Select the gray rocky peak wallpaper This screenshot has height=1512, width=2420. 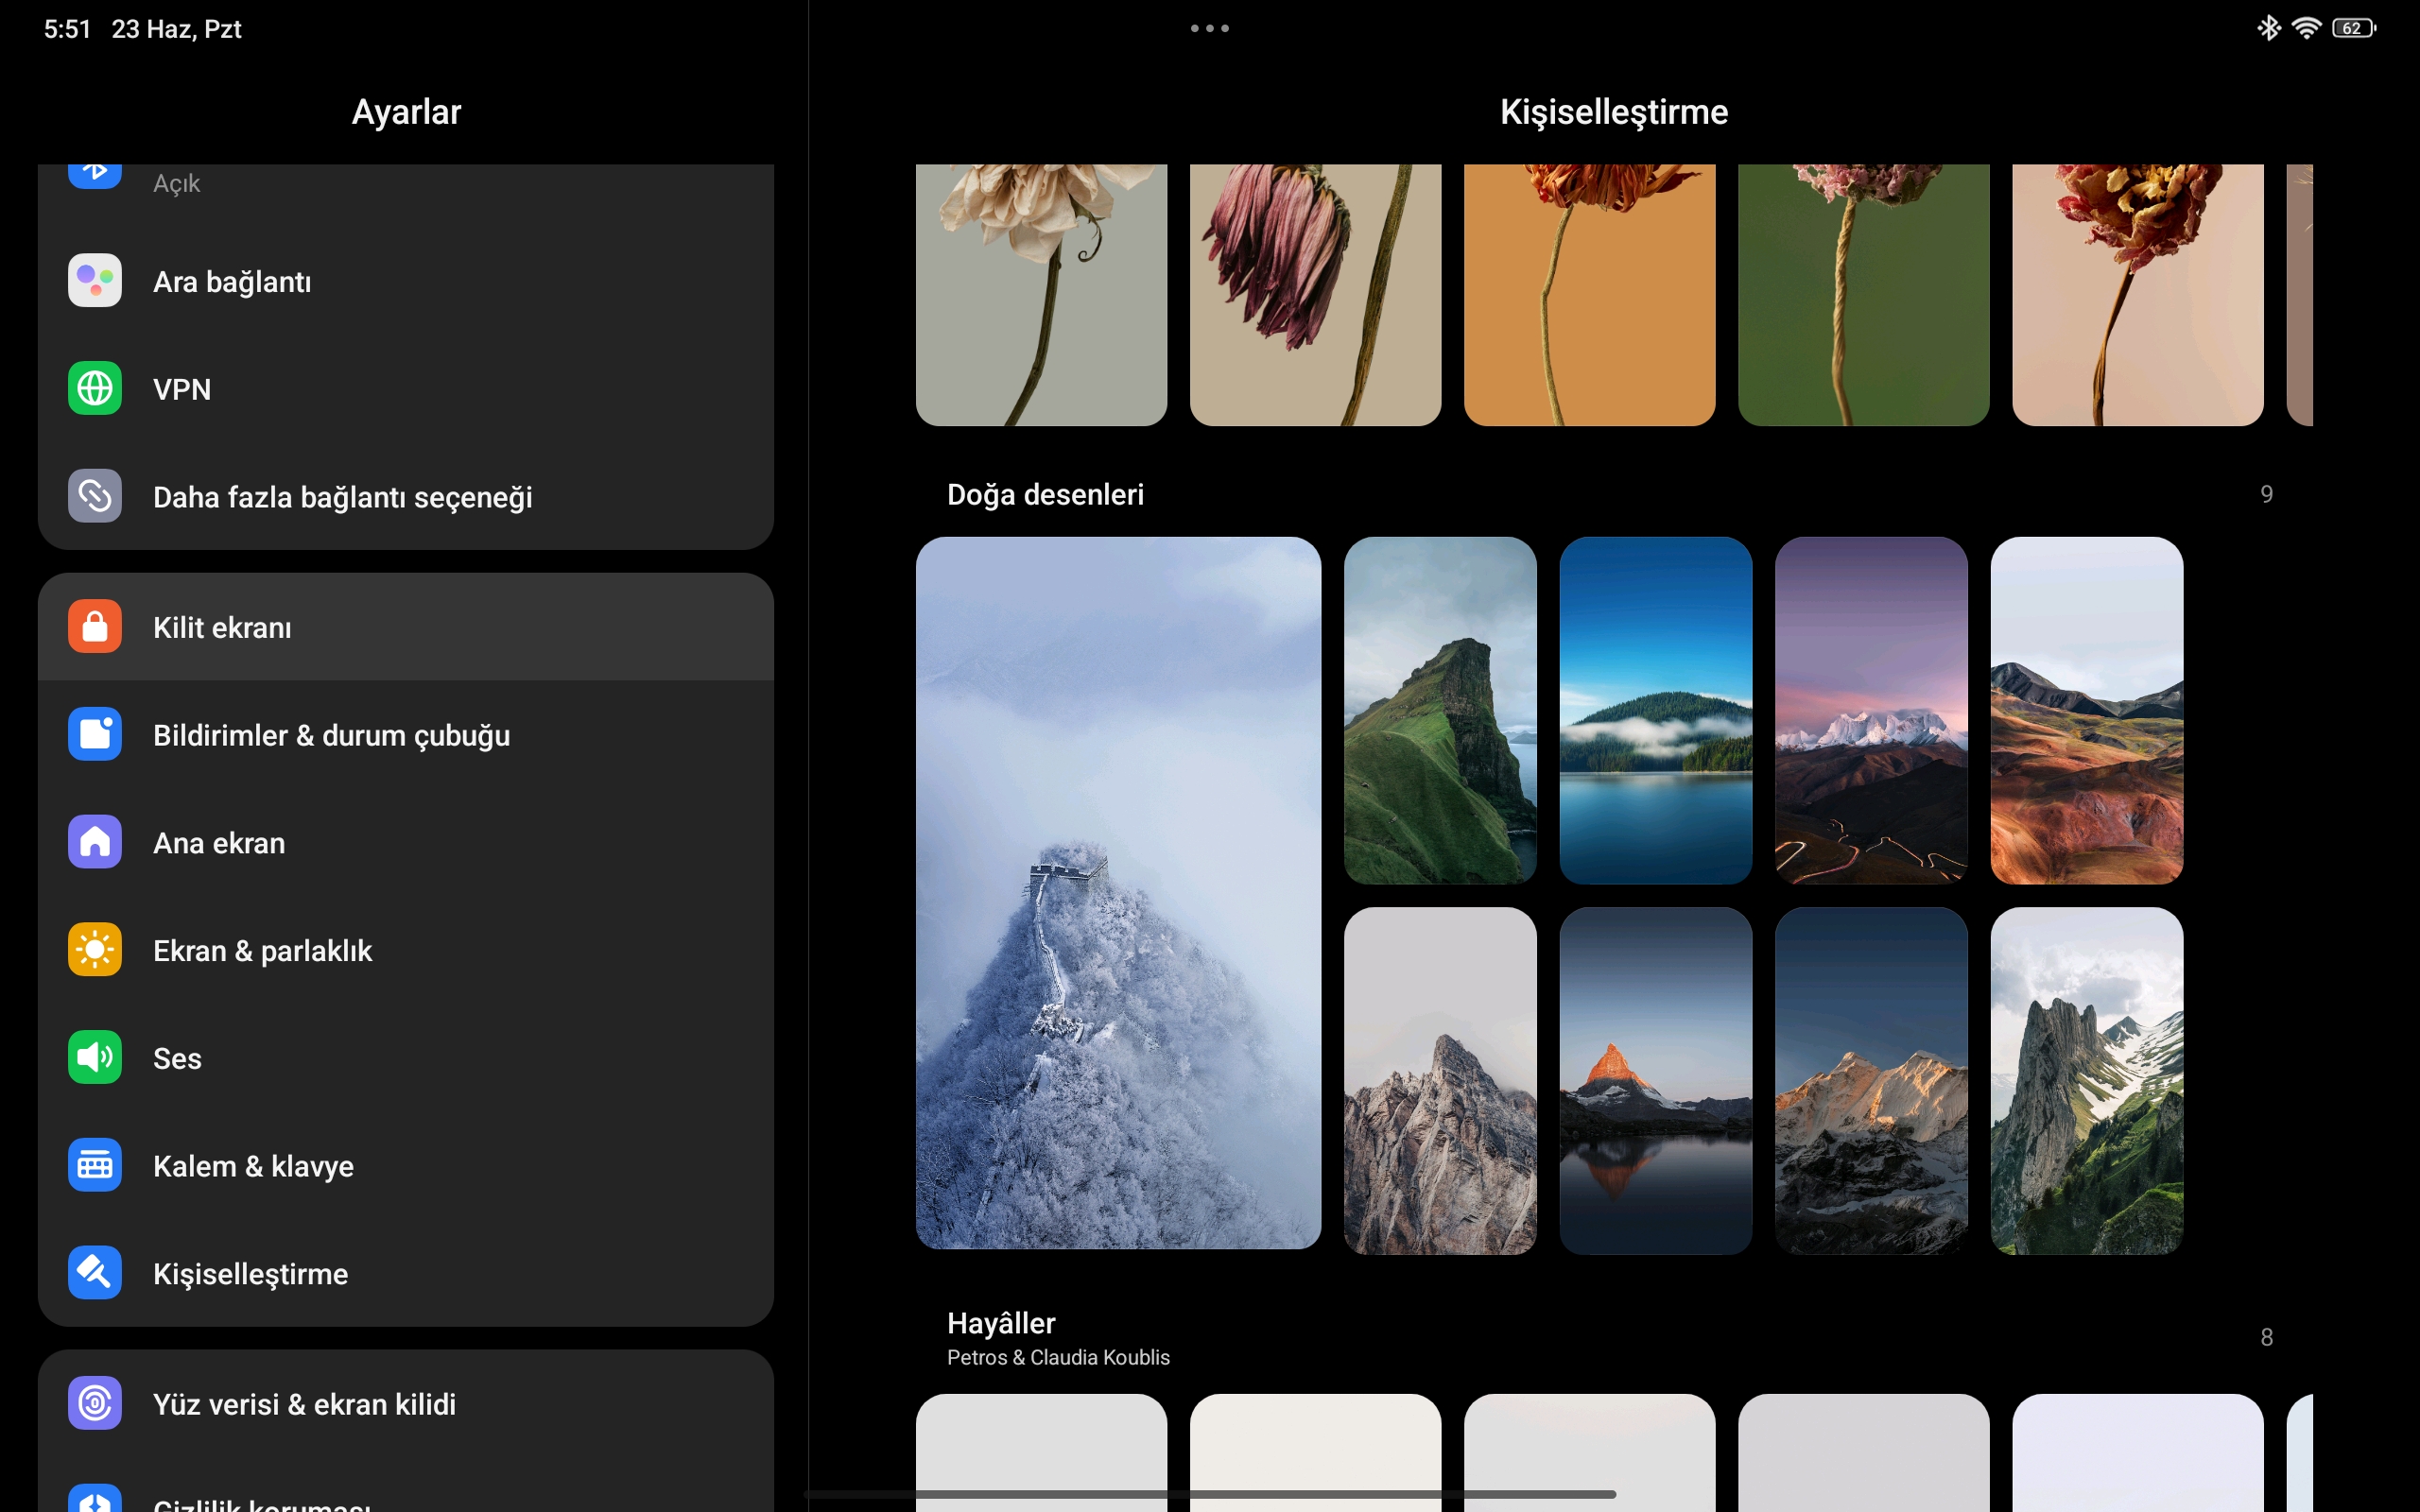1440,1081
